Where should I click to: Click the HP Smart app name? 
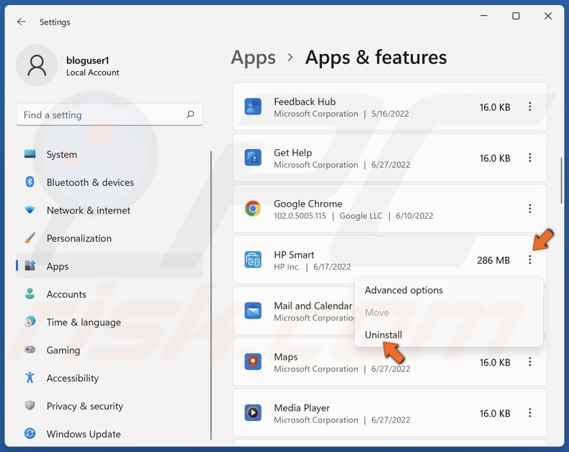click(294, 255)
